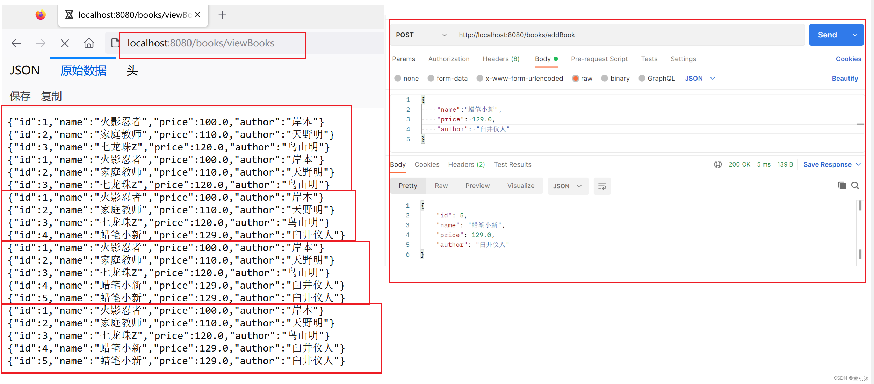Click the Send button to submit request
Screen dimensions: 874x384
pos(828,35)
